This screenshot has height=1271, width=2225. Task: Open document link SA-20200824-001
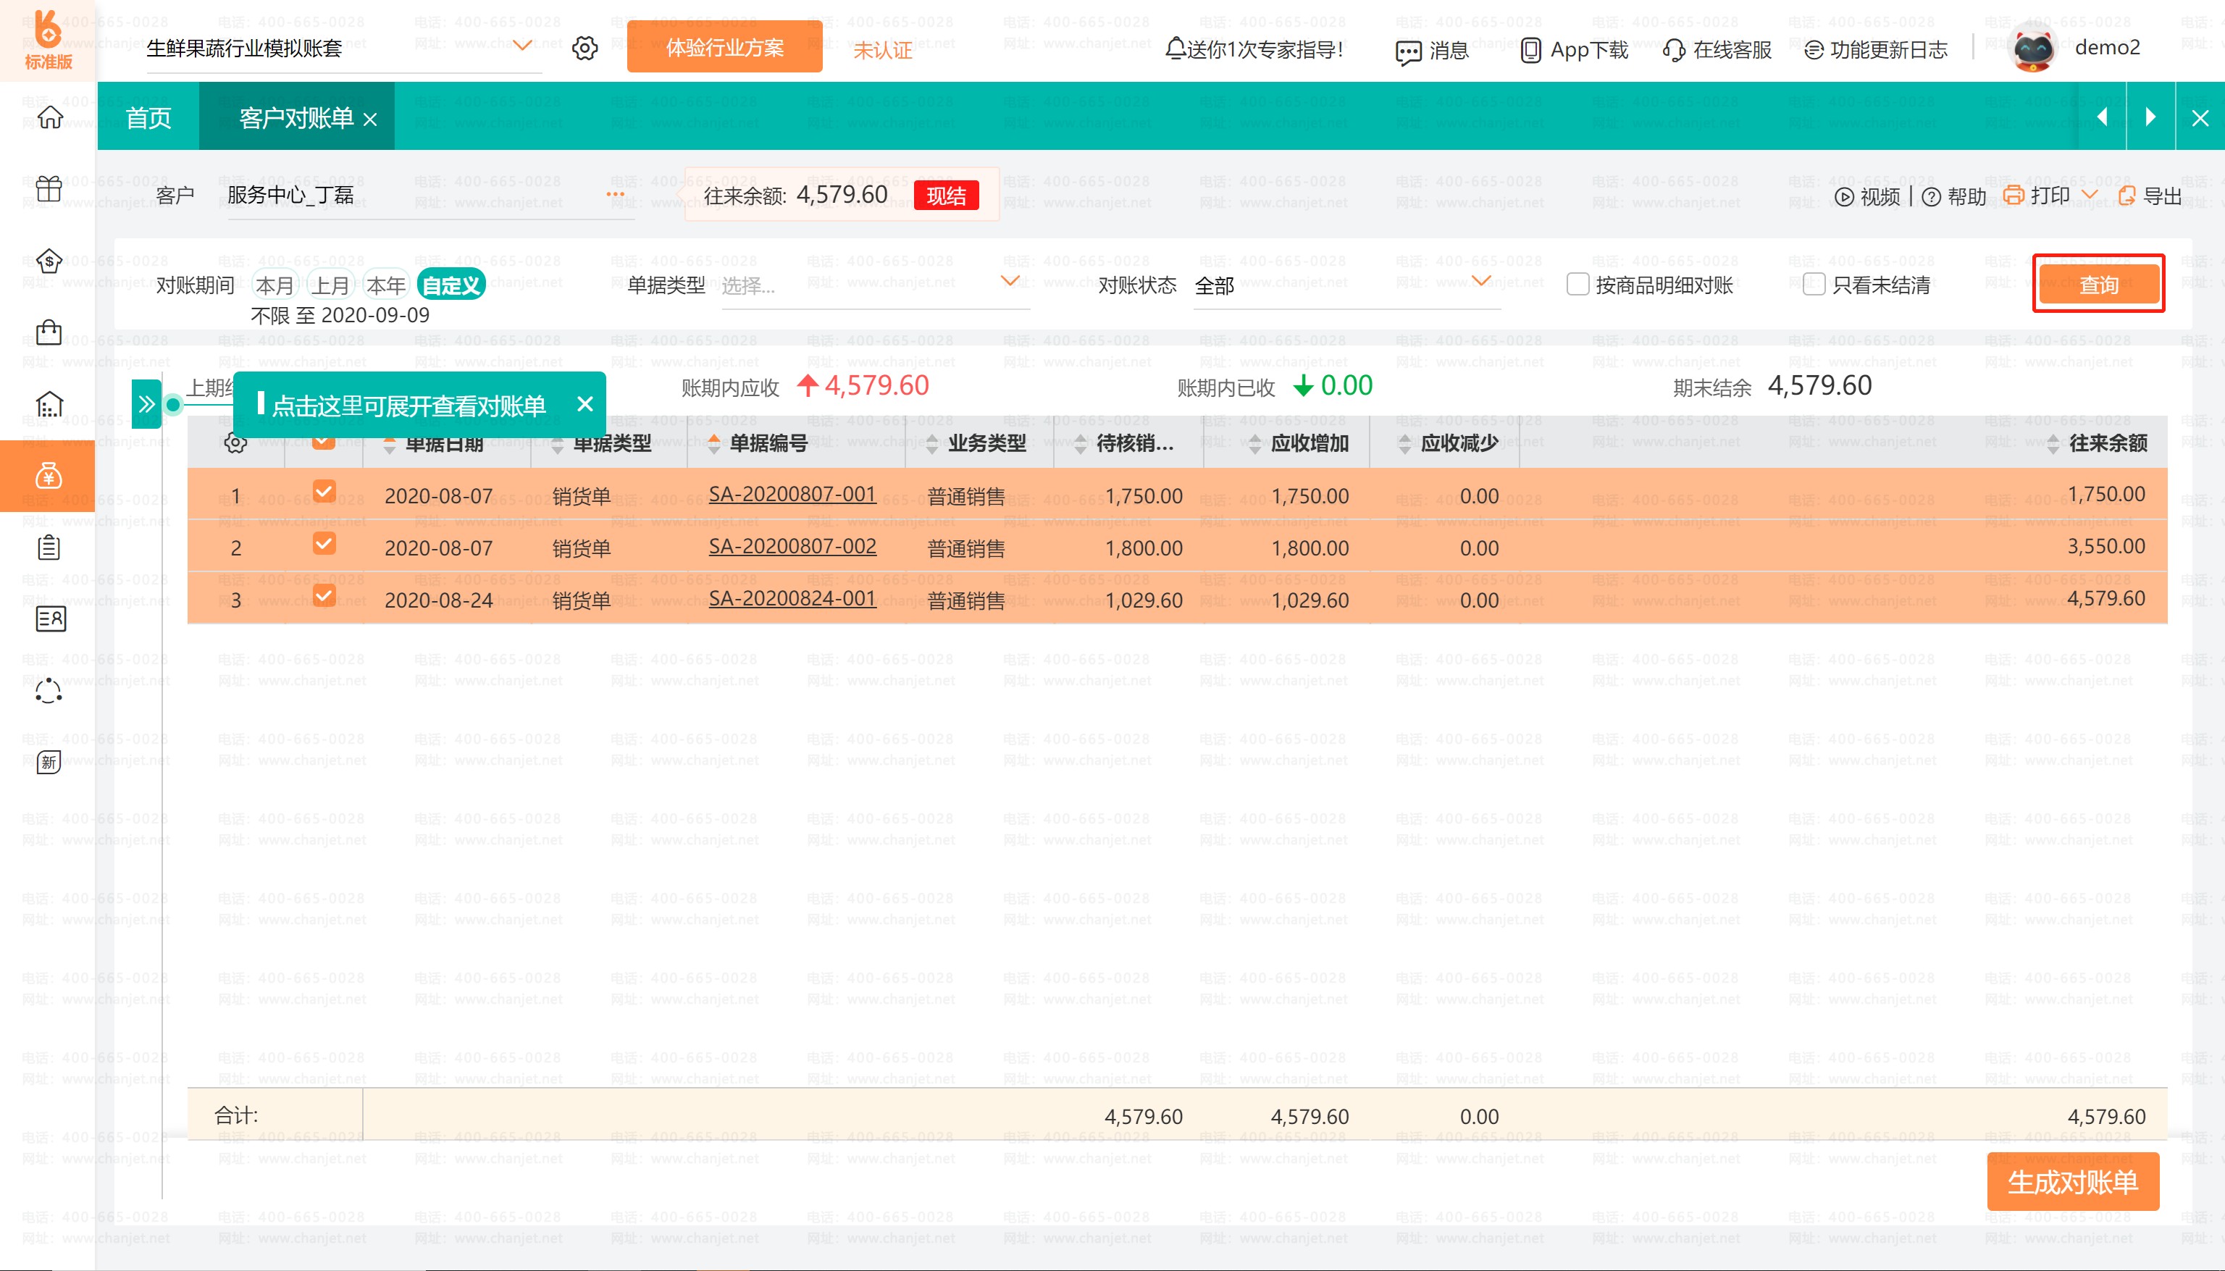(792, 599)
